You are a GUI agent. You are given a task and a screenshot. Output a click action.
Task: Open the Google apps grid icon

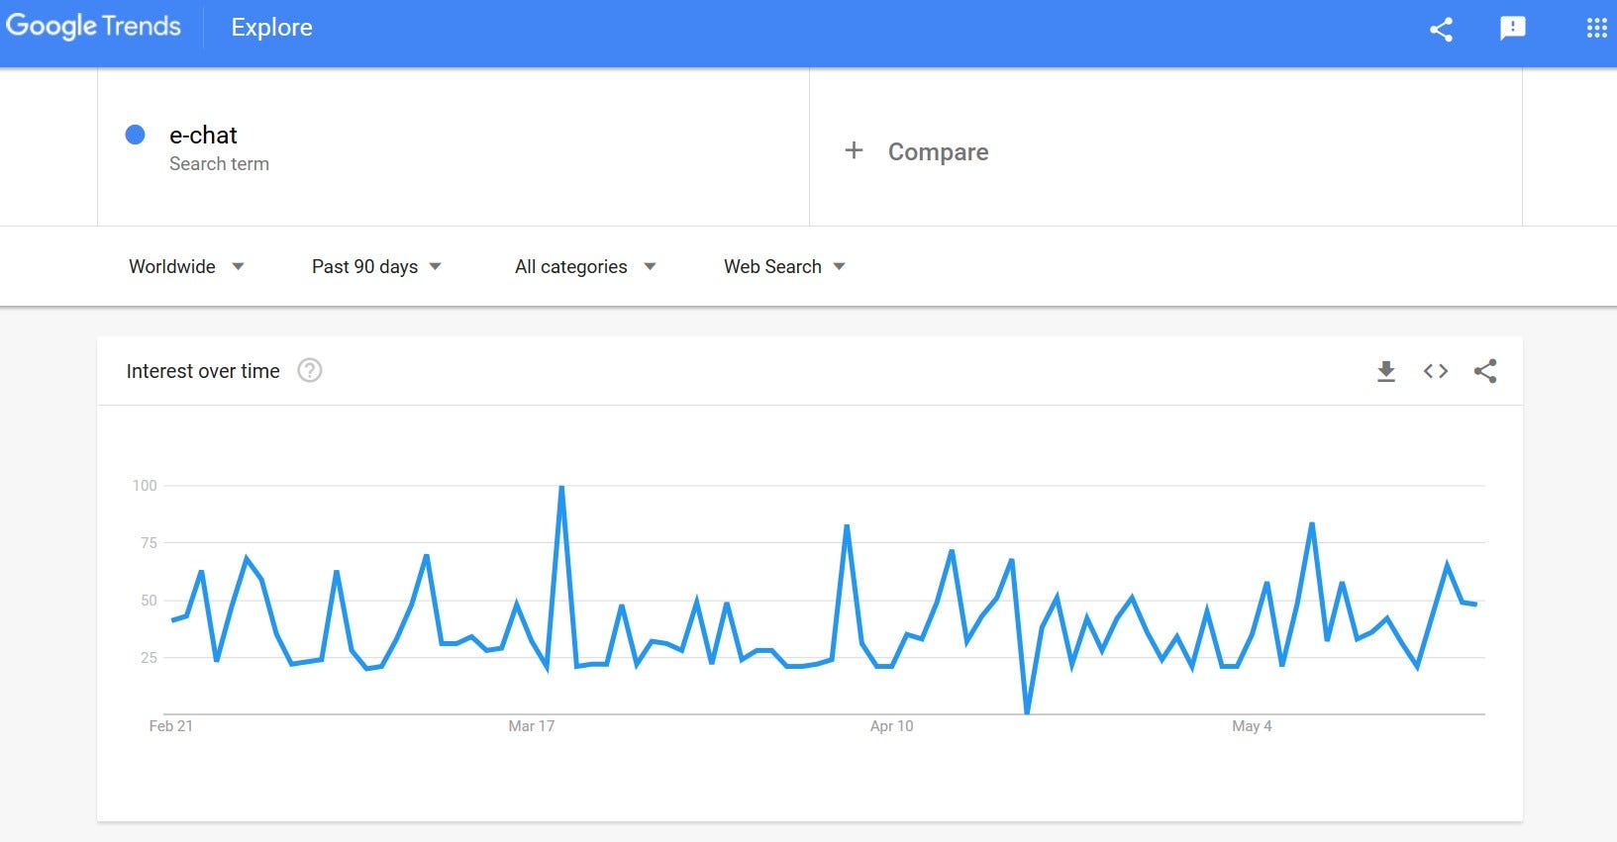(x=1596, y=29)
